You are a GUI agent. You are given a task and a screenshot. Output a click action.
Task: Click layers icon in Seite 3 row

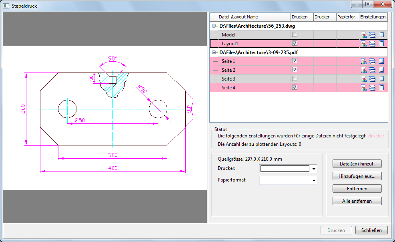point(372,79)
